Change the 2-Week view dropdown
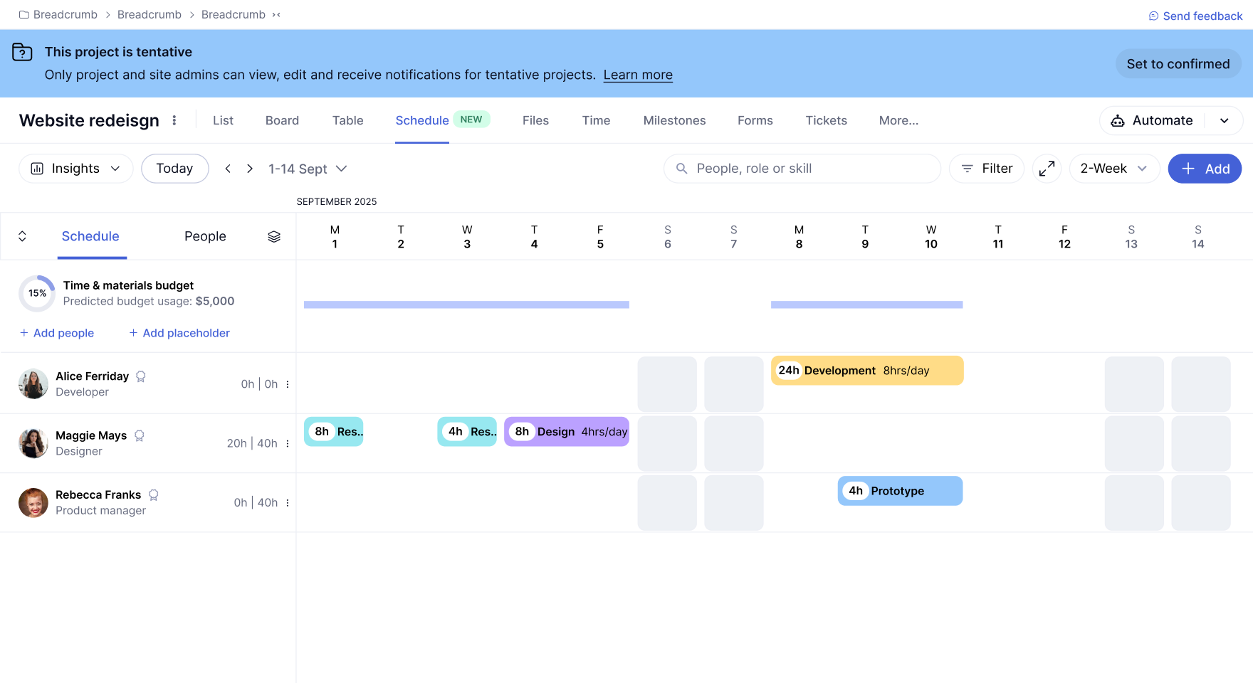Image resolution: width=1253 pixels, height=683 pixels. [x=1114, y=169]
